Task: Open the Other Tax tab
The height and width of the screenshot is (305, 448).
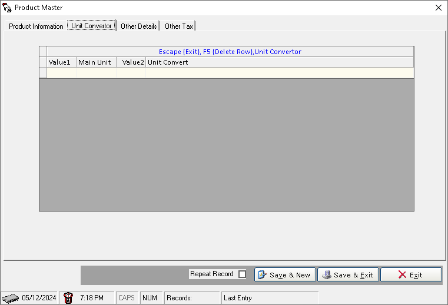Action: click(178, 26)
